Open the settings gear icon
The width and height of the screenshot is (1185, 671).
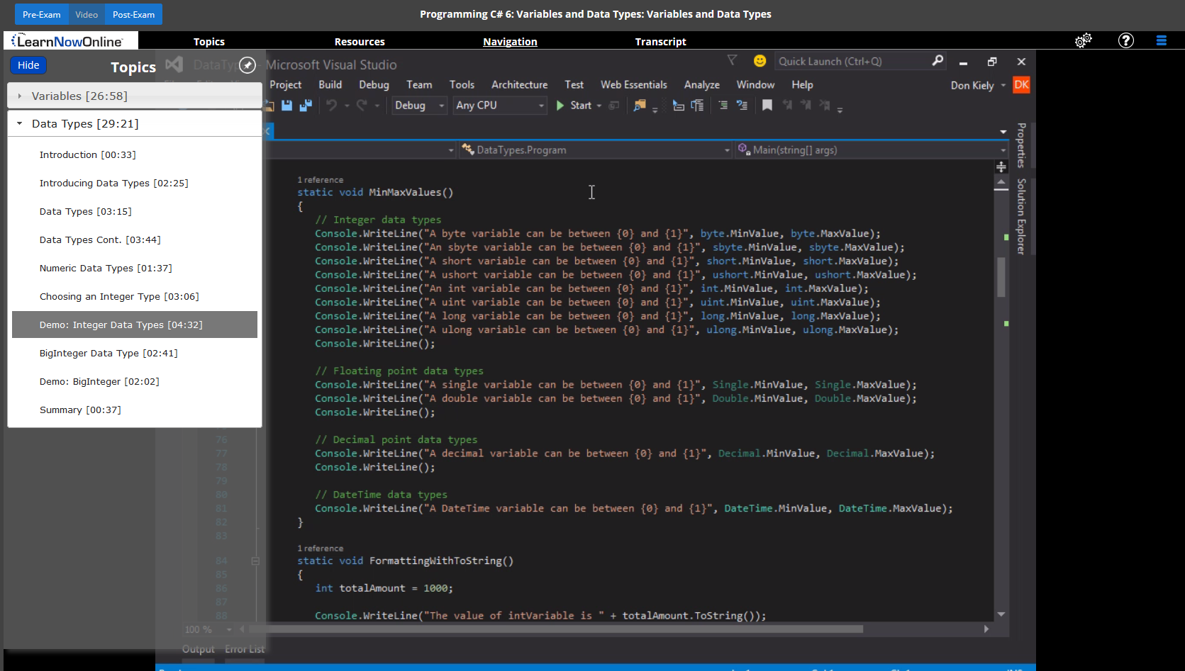[x=1083, y=41]
